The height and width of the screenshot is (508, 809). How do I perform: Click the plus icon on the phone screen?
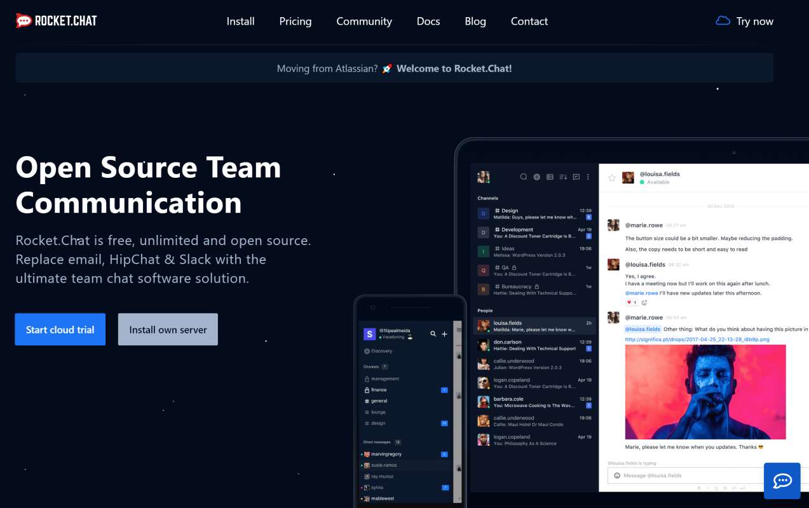(x=444, y=333)
